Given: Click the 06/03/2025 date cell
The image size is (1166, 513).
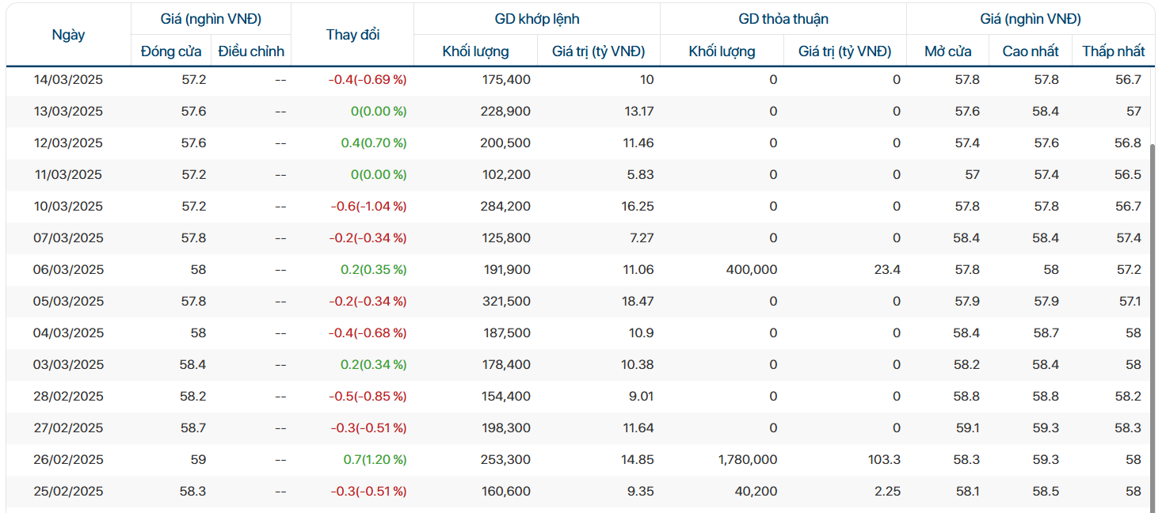Looking at the screenshot, I should [x=68, y=270].
